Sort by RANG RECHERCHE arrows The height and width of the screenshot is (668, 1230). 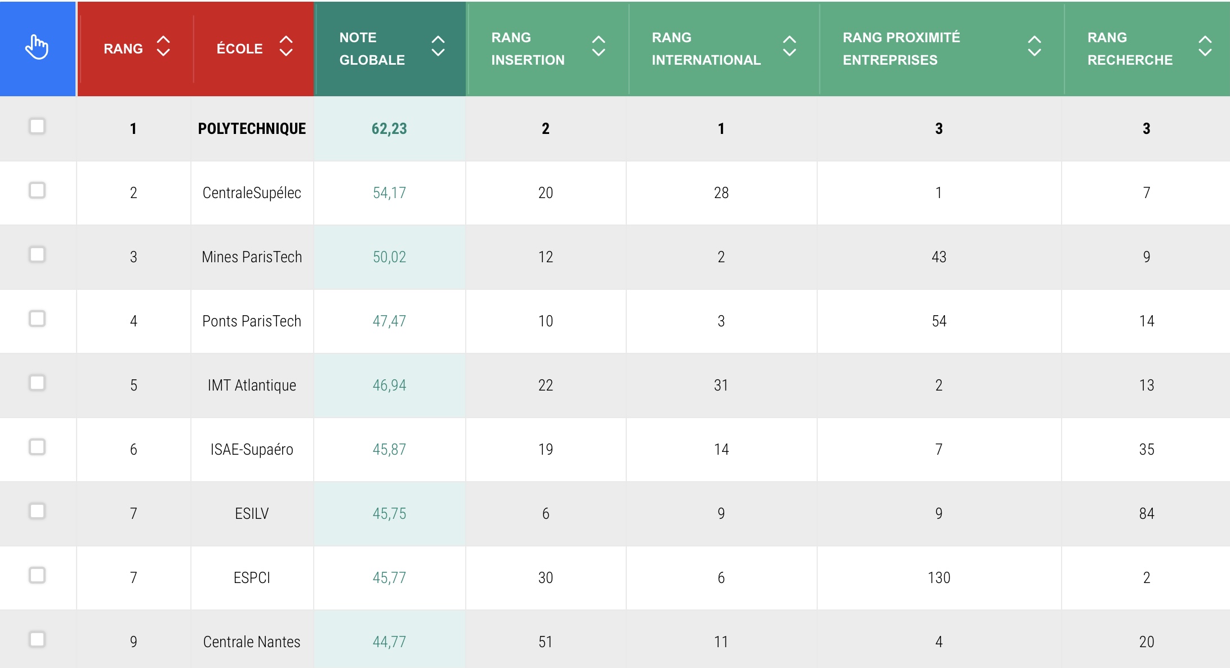(x=1205, y=47)
